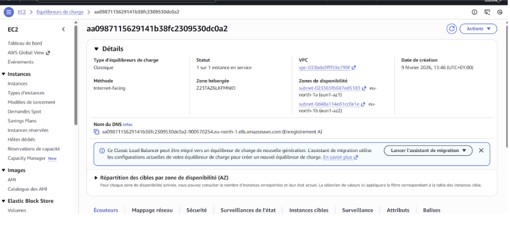Image resolution: width=510 pixels, height=230 pixels.
Task: Go to Instances page in sidebar
Action: 18,84
